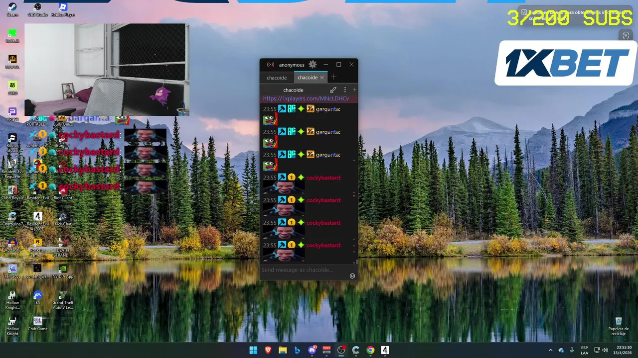This screenshot has width=638, height=358.
Task: Open Chatterino settings gear
Action: point(313,65)
